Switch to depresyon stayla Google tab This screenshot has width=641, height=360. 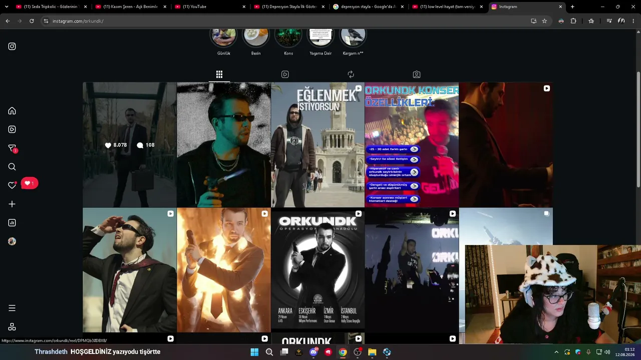pos(368,6)
